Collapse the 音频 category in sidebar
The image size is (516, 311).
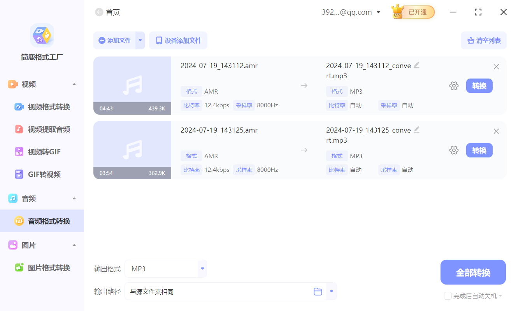click(x=74, y=198)
